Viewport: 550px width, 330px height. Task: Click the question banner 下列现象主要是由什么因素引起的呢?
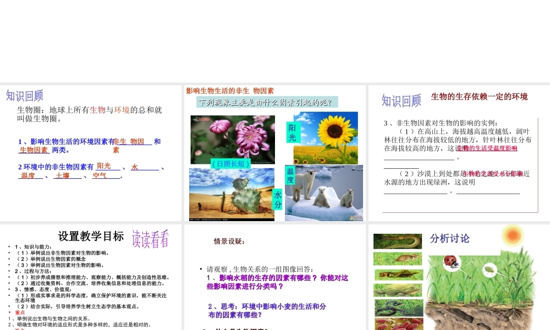267,102
